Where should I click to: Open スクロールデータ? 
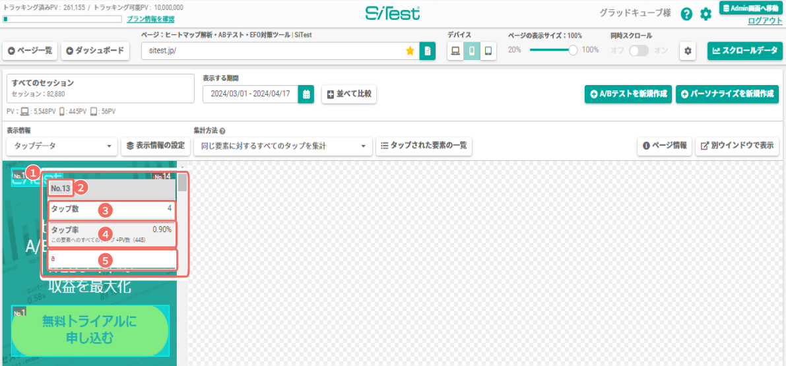pos(744,51)
